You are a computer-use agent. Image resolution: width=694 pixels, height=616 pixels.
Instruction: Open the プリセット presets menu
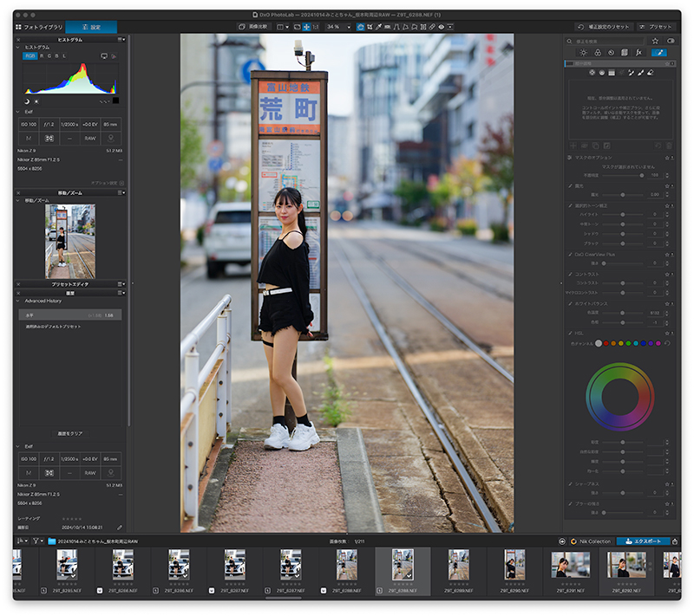pyautogui.click(x=656, y=27)
